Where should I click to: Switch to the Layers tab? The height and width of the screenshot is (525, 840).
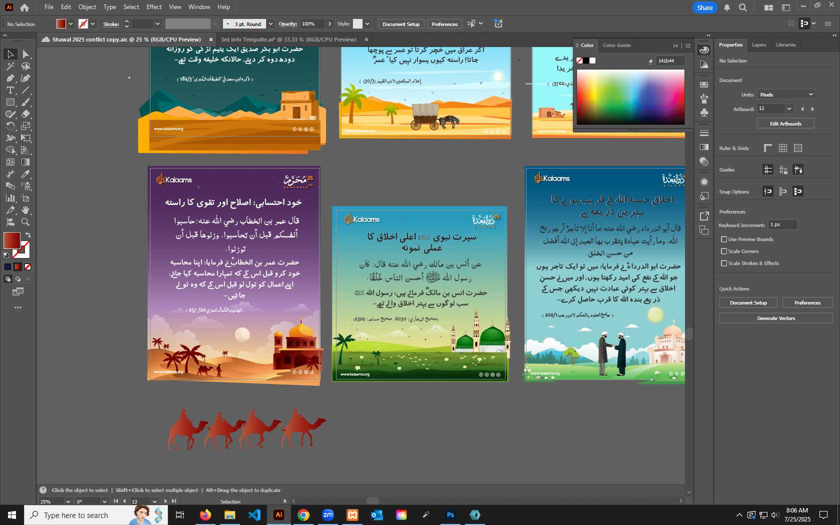tap(758, 45)
